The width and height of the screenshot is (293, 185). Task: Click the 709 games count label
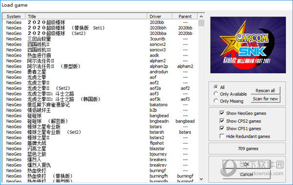coord(248,148)
